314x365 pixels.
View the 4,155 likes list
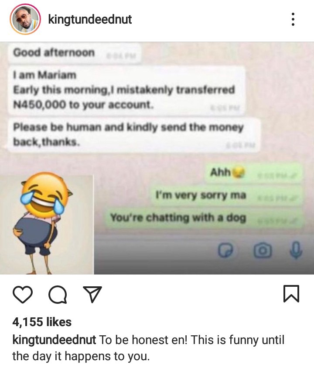click(x=42, y=322)
